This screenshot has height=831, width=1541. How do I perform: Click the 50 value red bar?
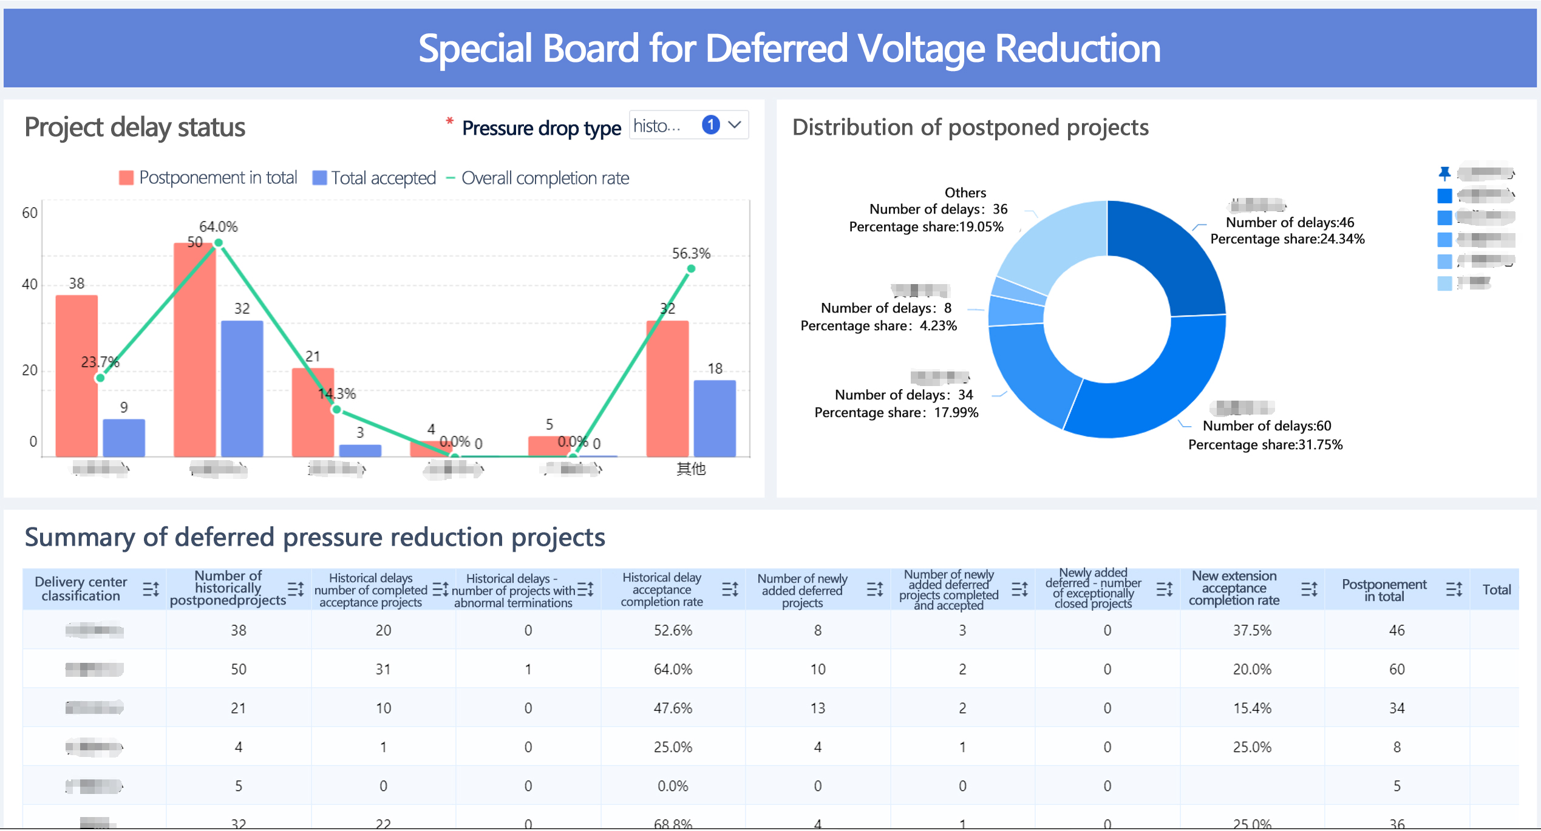194,364
